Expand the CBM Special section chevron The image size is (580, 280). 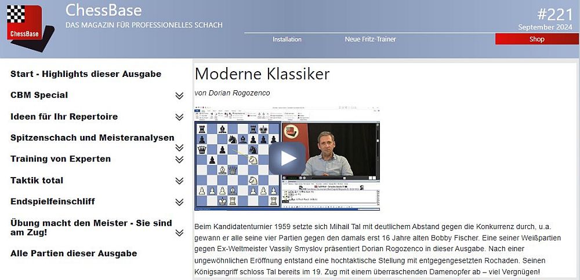(x=179, y=96)
